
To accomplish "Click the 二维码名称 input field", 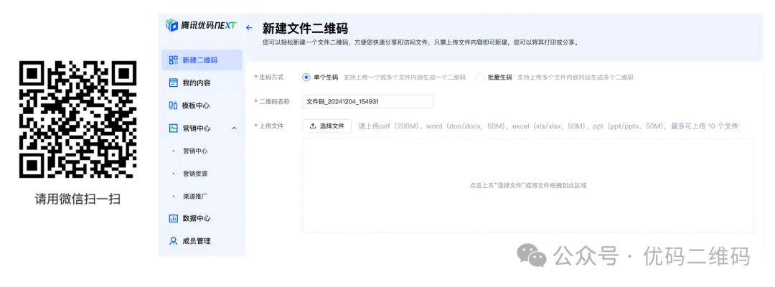I will pyautogui.click(x=367, y=102).
